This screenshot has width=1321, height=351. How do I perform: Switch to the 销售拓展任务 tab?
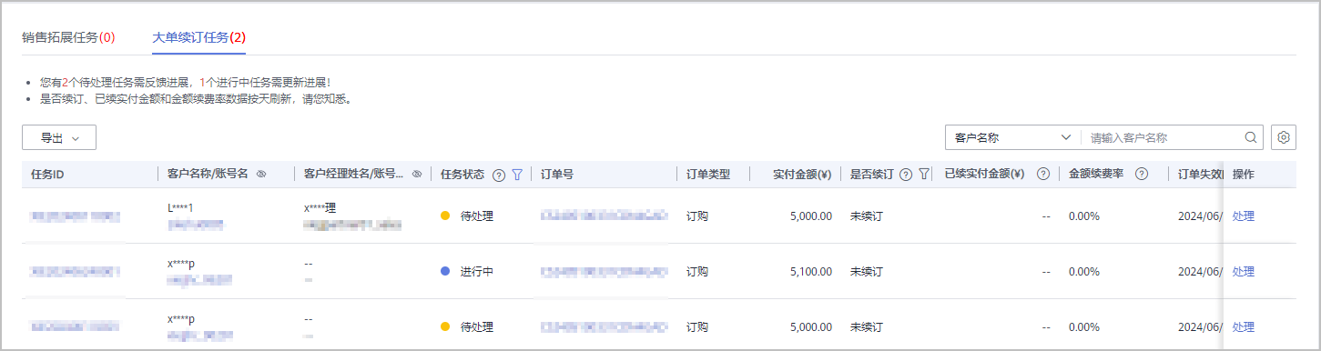click(x=68, y=37)
